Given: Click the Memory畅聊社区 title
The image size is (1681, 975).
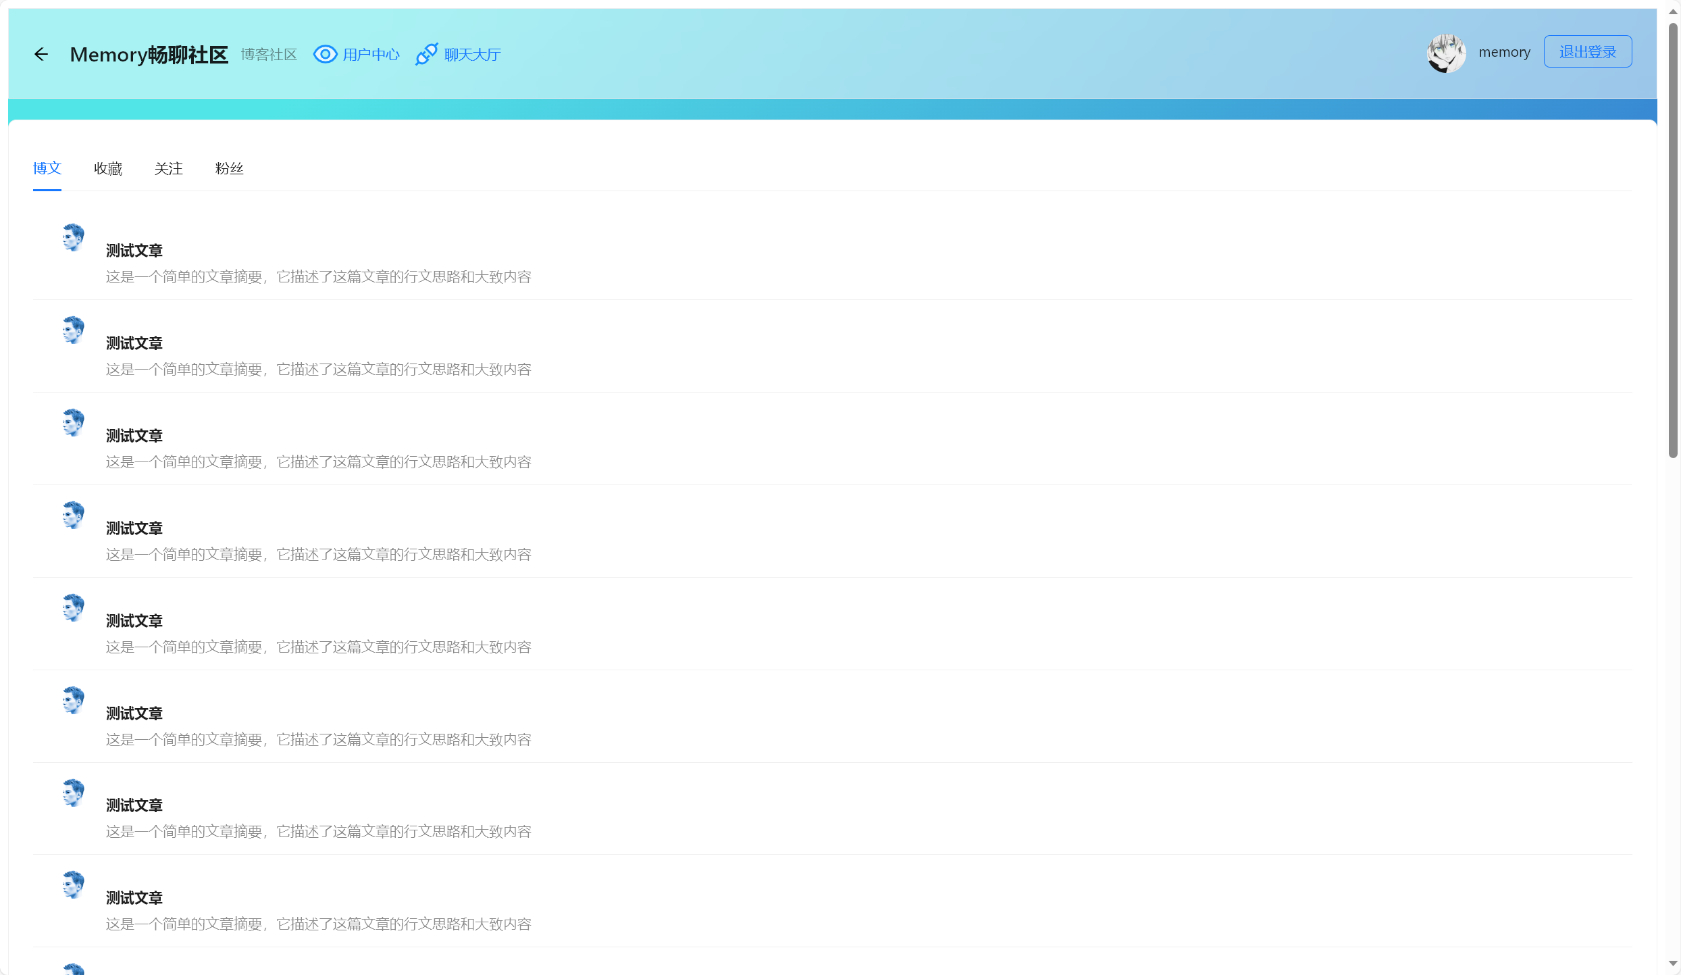Looking at the screenshot, I should pyautogui.click(x=149, y=54).
